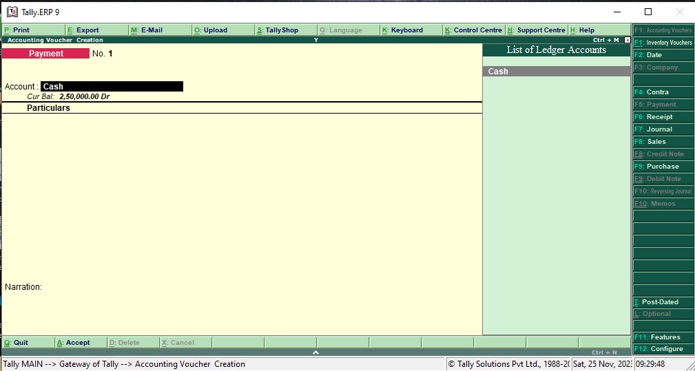Click Delete in bottom bar
Image resolution: width=695 pixels, height=371 pixels.
click(x=134, y=343)
